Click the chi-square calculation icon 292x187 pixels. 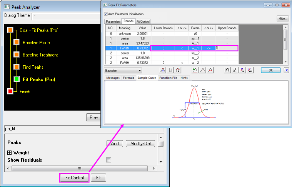[235, 70]
